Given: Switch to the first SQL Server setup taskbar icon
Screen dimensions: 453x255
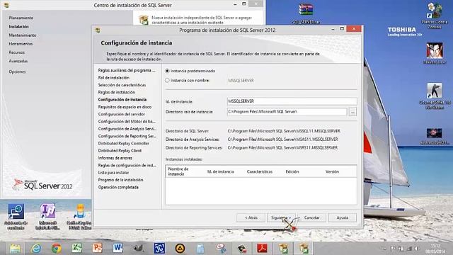Looking at the screenshot, I should pyautogui.click(x=283, y=248).
